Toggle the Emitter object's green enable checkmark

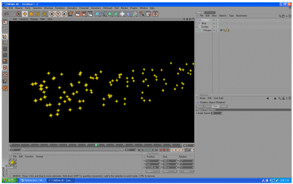coord(218,27)
